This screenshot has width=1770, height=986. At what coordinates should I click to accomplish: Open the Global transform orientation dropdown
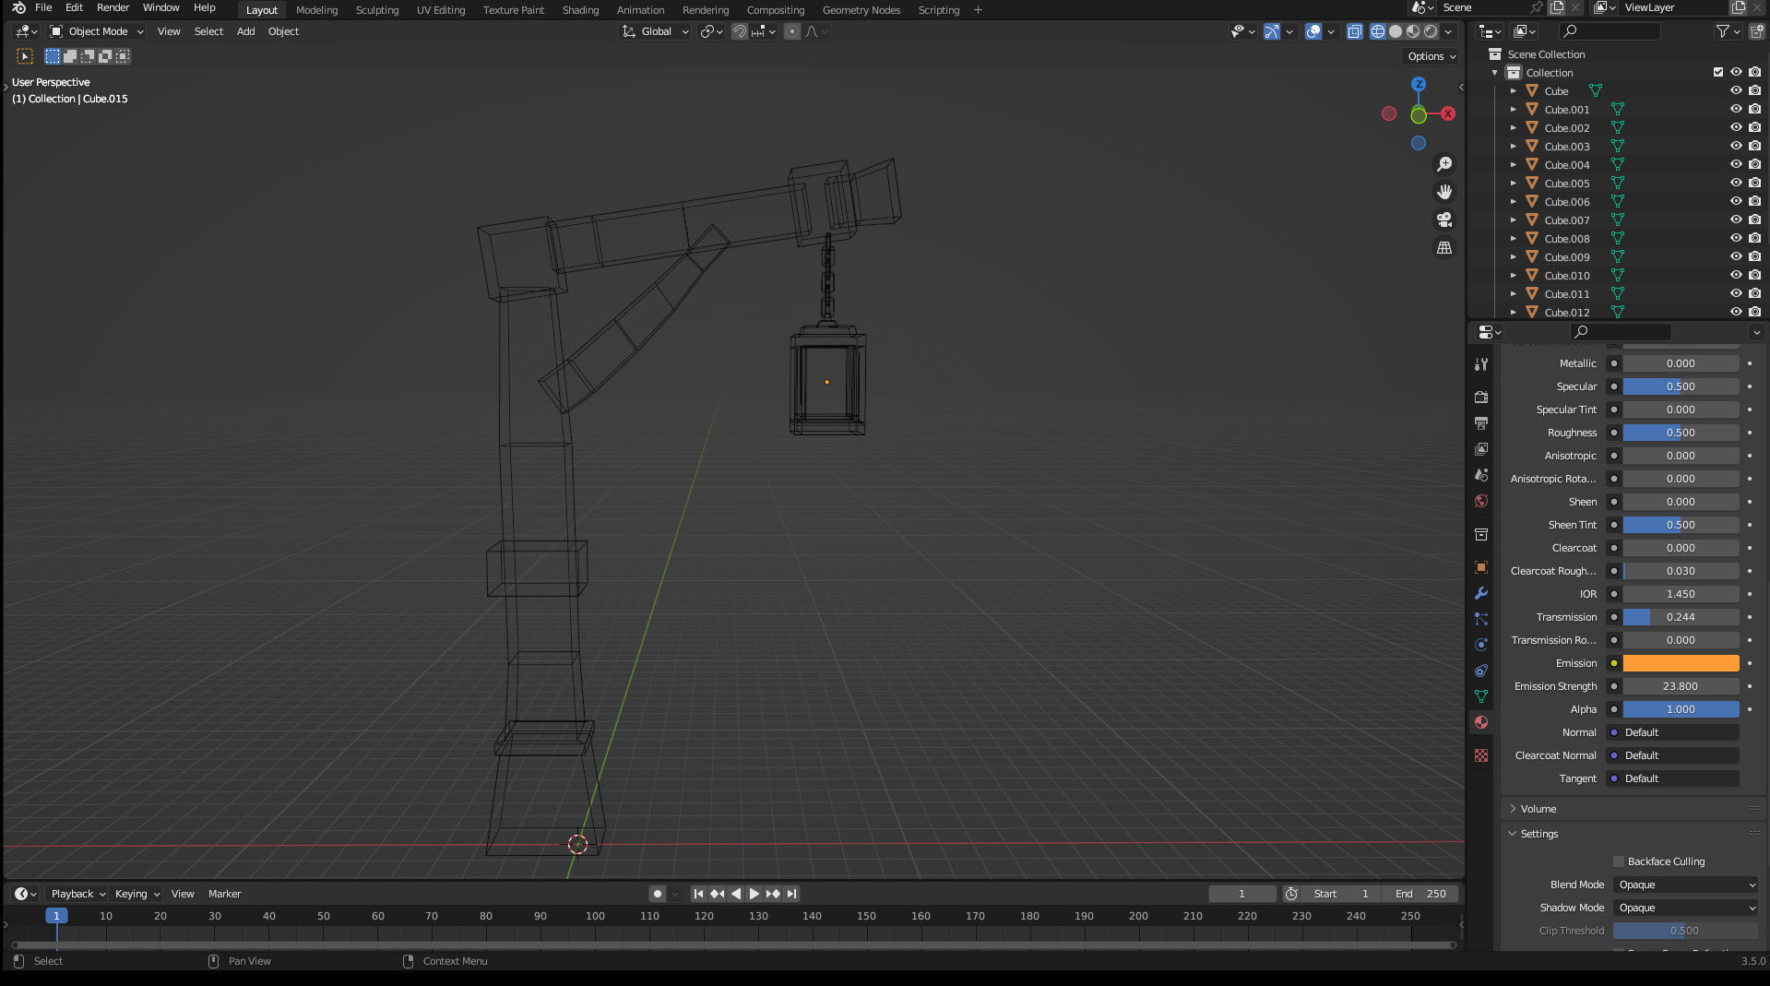[655, 31]
